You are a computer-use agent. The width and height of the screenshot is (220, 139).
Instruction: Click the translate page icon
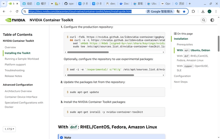pyautogui.click(x=178, y=11)
